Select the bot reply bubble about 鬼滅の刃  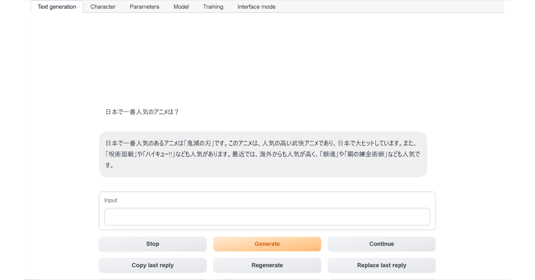pyautogui.click(x=263, y=154)
